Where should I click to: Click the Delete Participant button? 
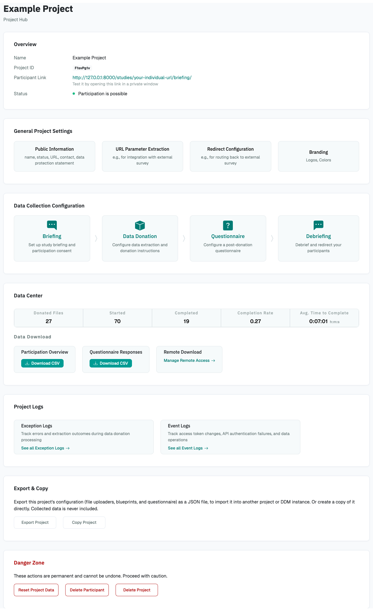point(87,590)
